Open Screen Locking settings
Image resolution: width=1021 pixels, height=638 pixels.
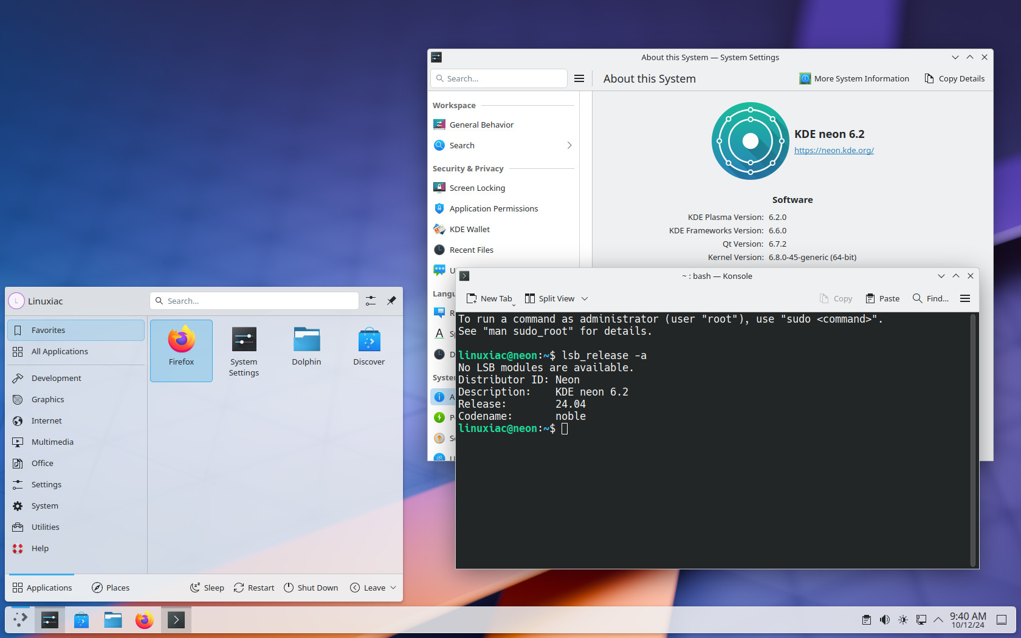(x=503, y=188)
